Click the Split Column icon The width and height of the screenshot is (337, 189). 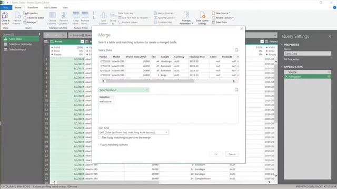103,15
